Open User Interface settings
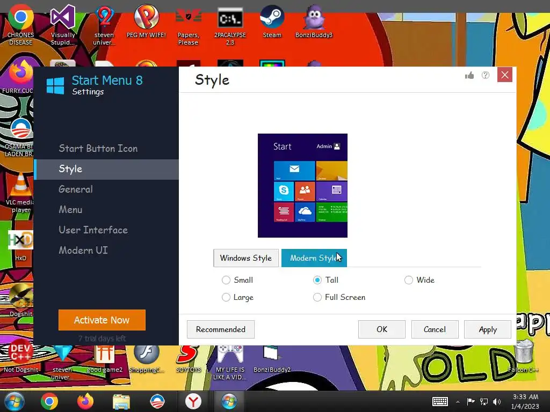The image size is (550, 412). coord(93,230)
